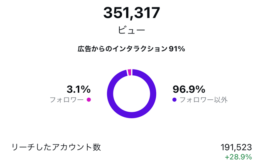The height and width of the screenshot is (168, 263).
Task: Select the 3.1% follower percentage
Action: tap(79, 89)
